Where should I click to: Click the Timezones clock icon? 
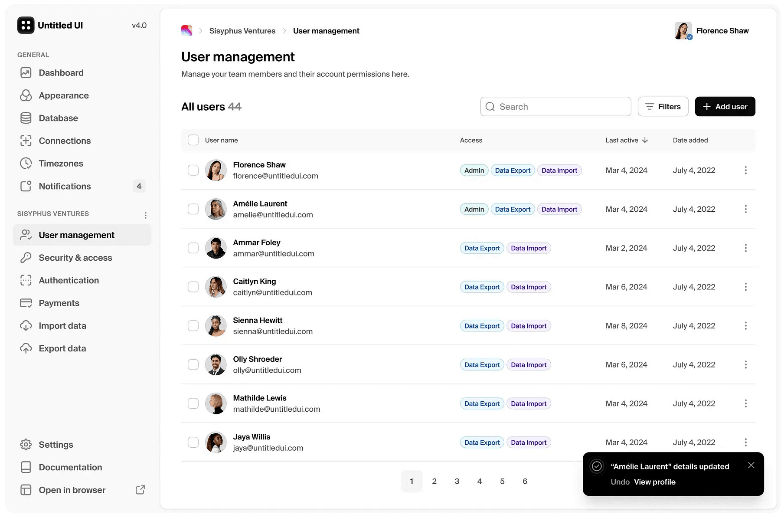click(26, 164)
